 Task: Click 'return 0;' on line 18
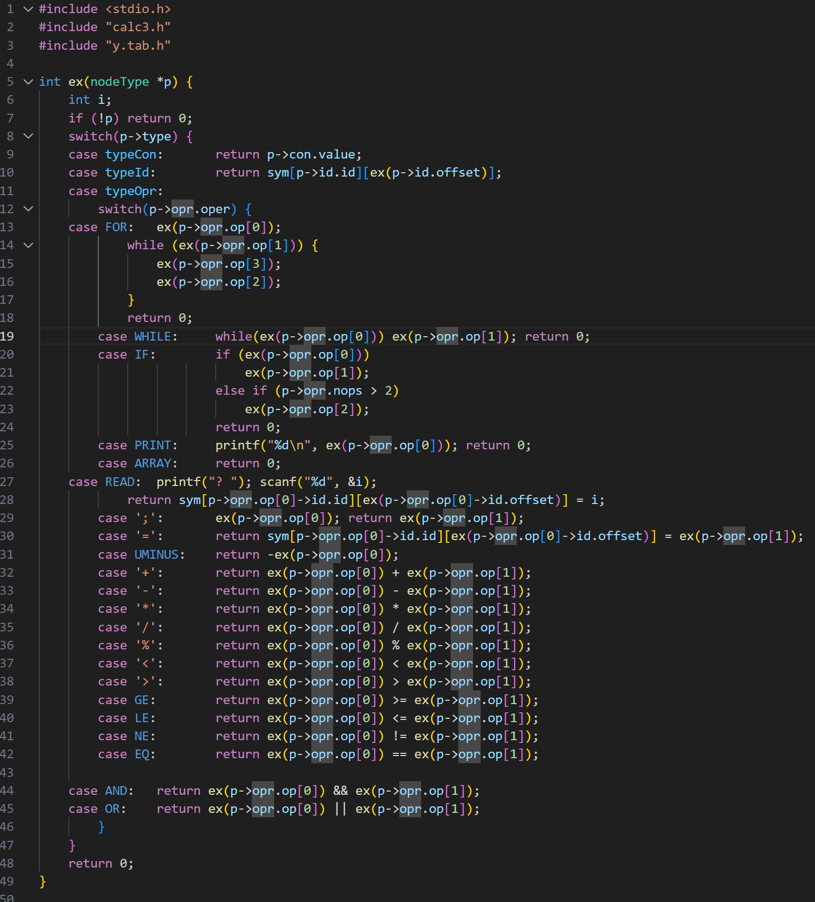[160, 318]
